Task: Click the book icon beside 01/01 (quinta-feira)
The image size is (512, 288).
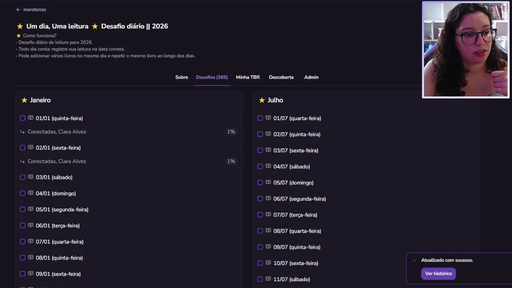Action: [x=30, y=118]
